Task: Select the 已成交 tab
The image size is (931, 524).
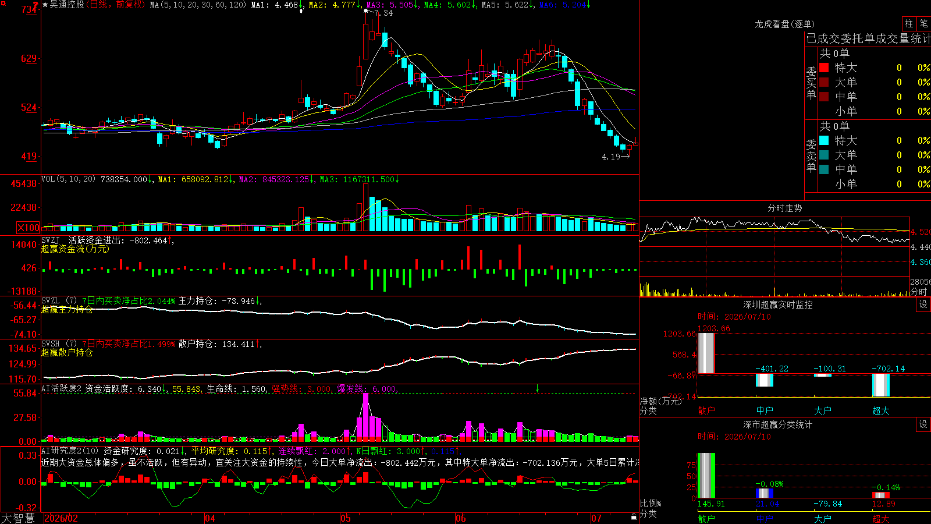Action: [x=823, y=38]
